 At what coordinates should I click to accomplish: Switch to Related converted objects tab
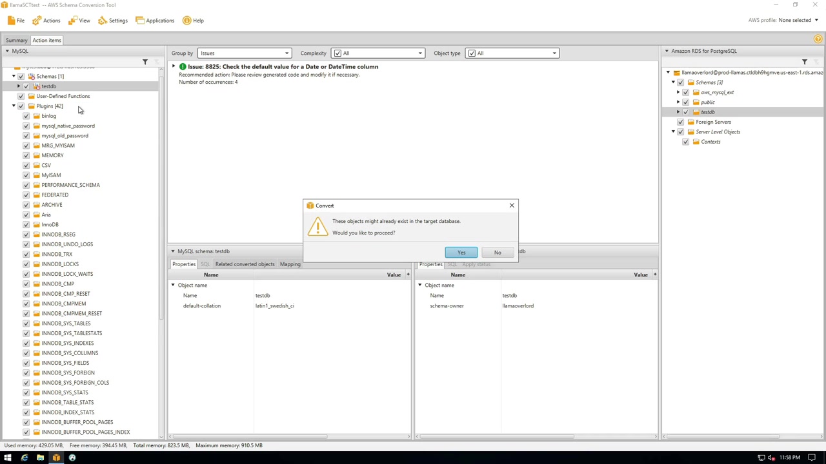[245, 264]
